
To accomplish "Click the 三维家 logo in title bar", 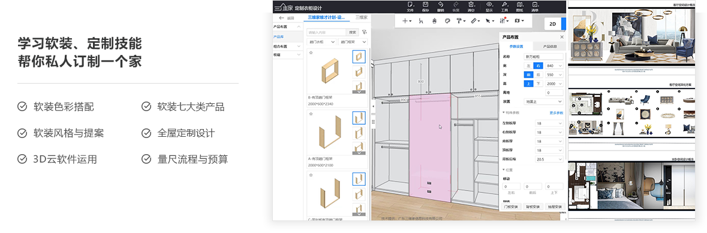I will tap(284, 7).
